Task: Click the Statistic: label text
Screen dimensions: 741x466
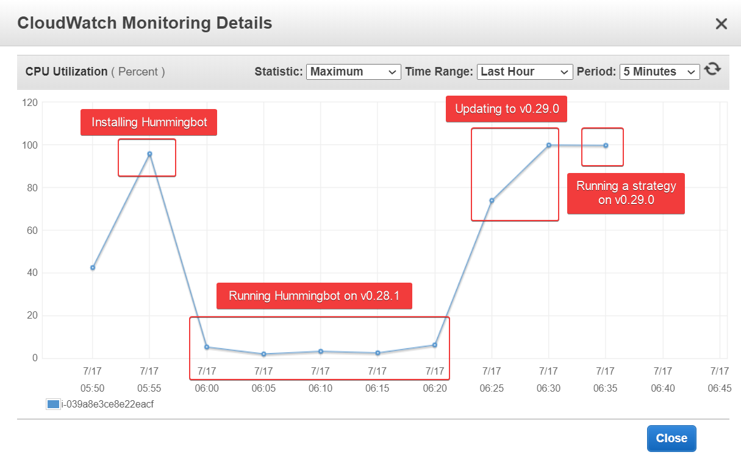Action: pyautogui.click(x=279, y=72)
